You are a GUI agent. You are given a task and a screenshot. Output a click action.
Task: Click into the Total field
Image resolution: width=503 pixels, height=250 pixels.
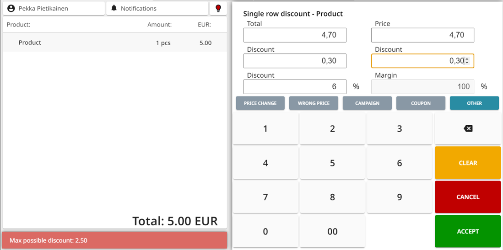295,35
